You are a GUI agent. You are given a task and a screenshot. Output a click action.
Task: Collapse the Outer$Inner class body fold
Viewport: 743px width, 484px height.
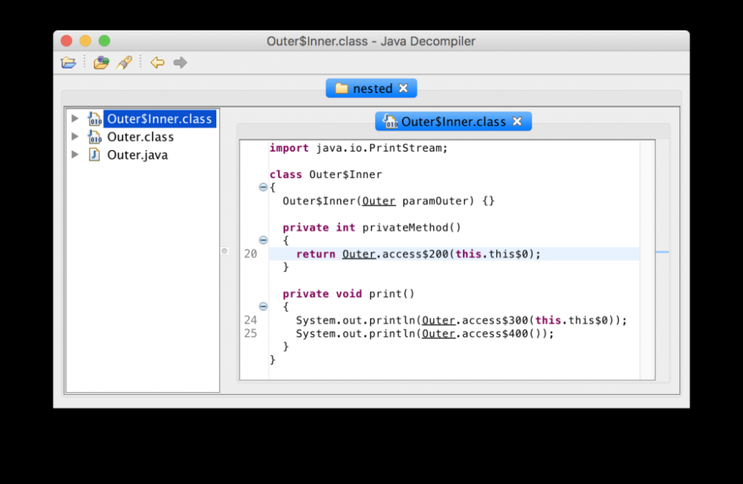pyautogui.click(x=263, y=187)
